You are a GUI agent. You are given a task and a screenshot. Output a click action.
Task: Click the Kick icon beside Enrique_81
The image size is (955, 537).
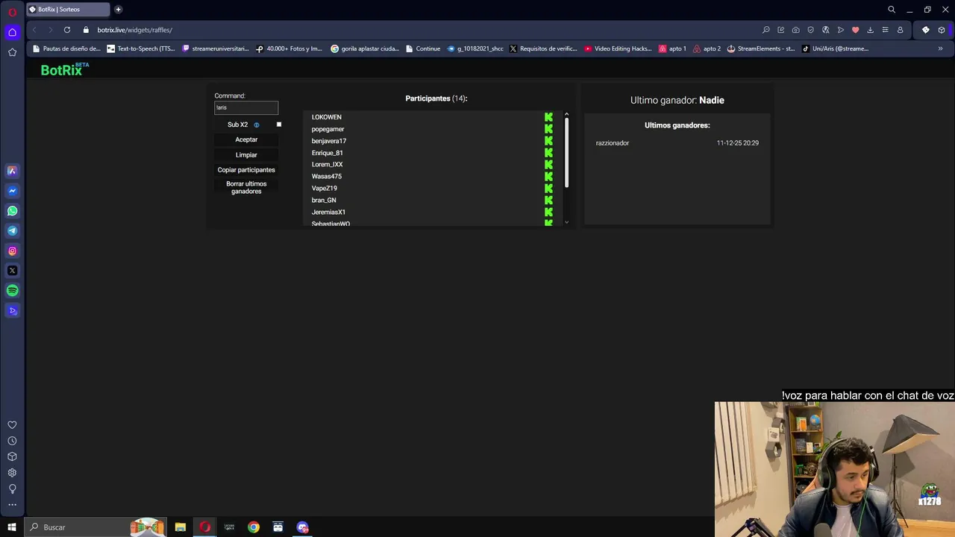548,153
